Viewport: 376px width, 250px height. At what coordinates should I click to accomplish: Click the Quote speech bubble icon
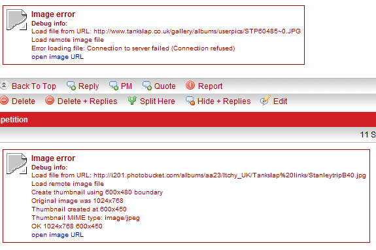pos(147,86)
